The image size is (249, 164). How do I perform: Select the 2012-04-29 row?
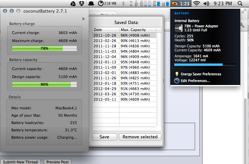(124, 89)
